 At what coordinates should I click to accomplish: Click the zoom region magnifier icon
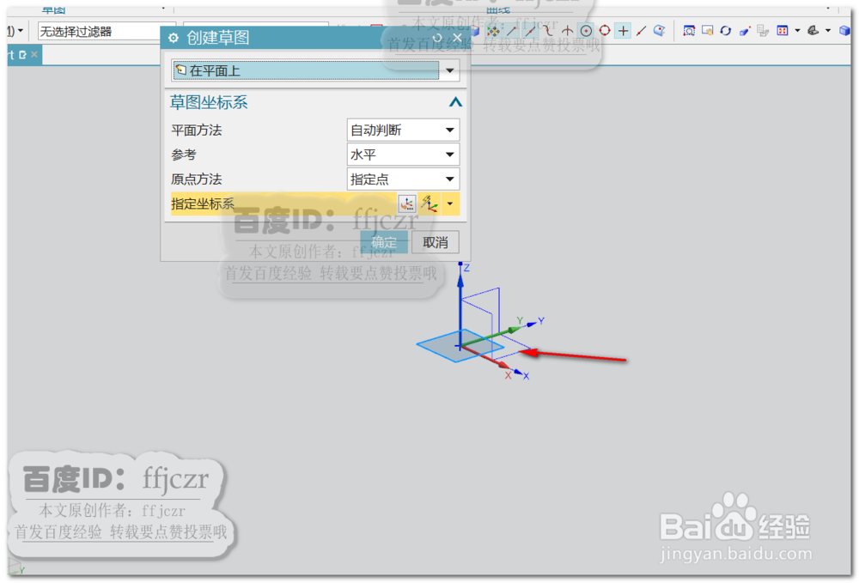(690, 30)
